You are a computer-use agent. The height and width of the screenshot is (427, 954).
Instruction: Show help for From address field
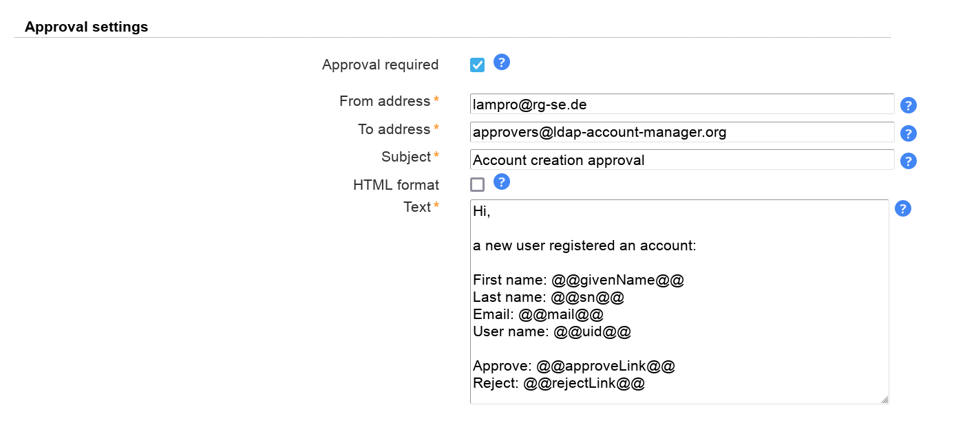coord(908,105)
